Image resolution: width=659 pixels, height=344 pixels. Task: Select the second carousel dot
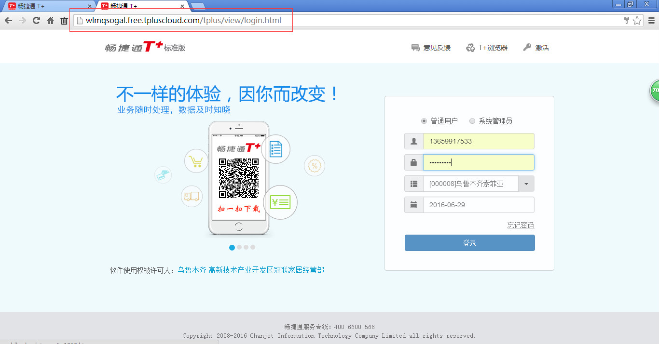(239, 247)
